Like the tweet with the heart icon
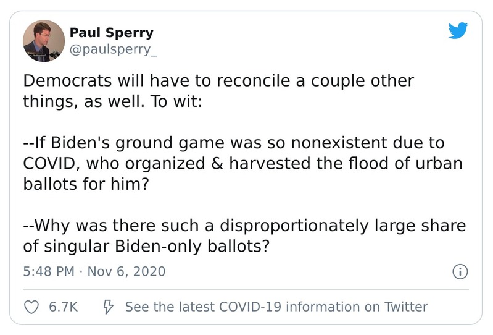Screen dimensions: 493x335 click(x=31, y=307)
